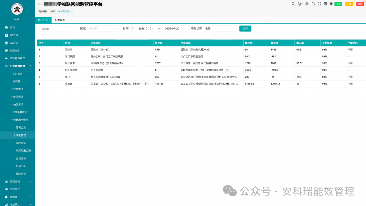The width and height of the screenshot is (366, 206).
Task: Open 组态图 submenu item
Action: (16, 81)
